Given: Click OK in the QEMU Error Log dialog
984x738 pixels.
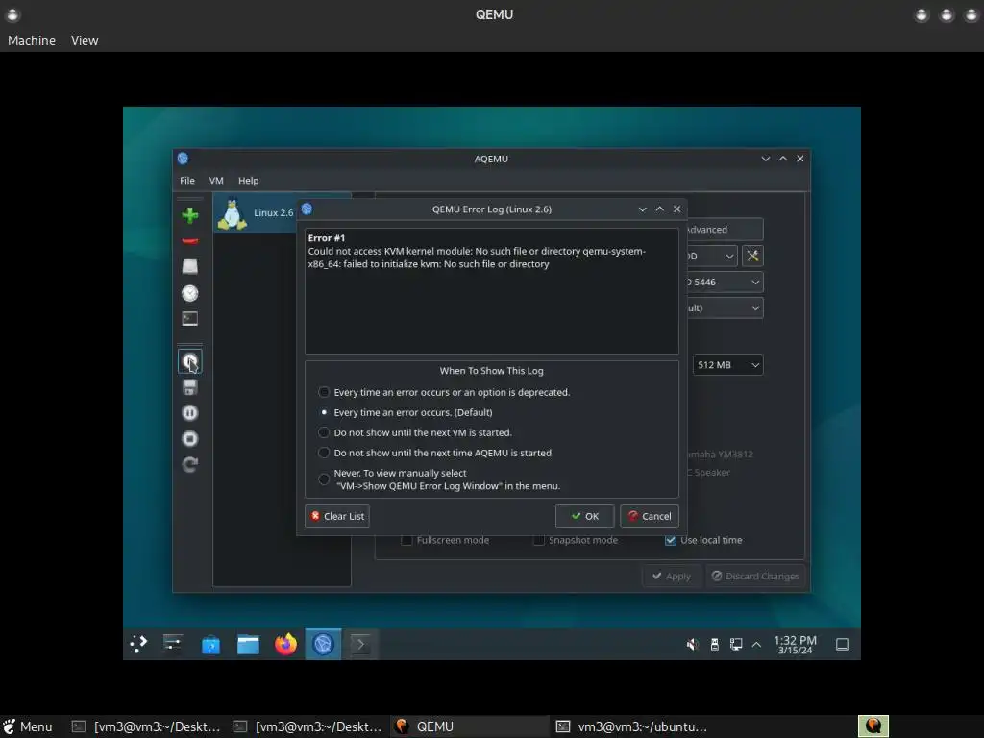Looking at the screenshot, I should tap(585, 516).
